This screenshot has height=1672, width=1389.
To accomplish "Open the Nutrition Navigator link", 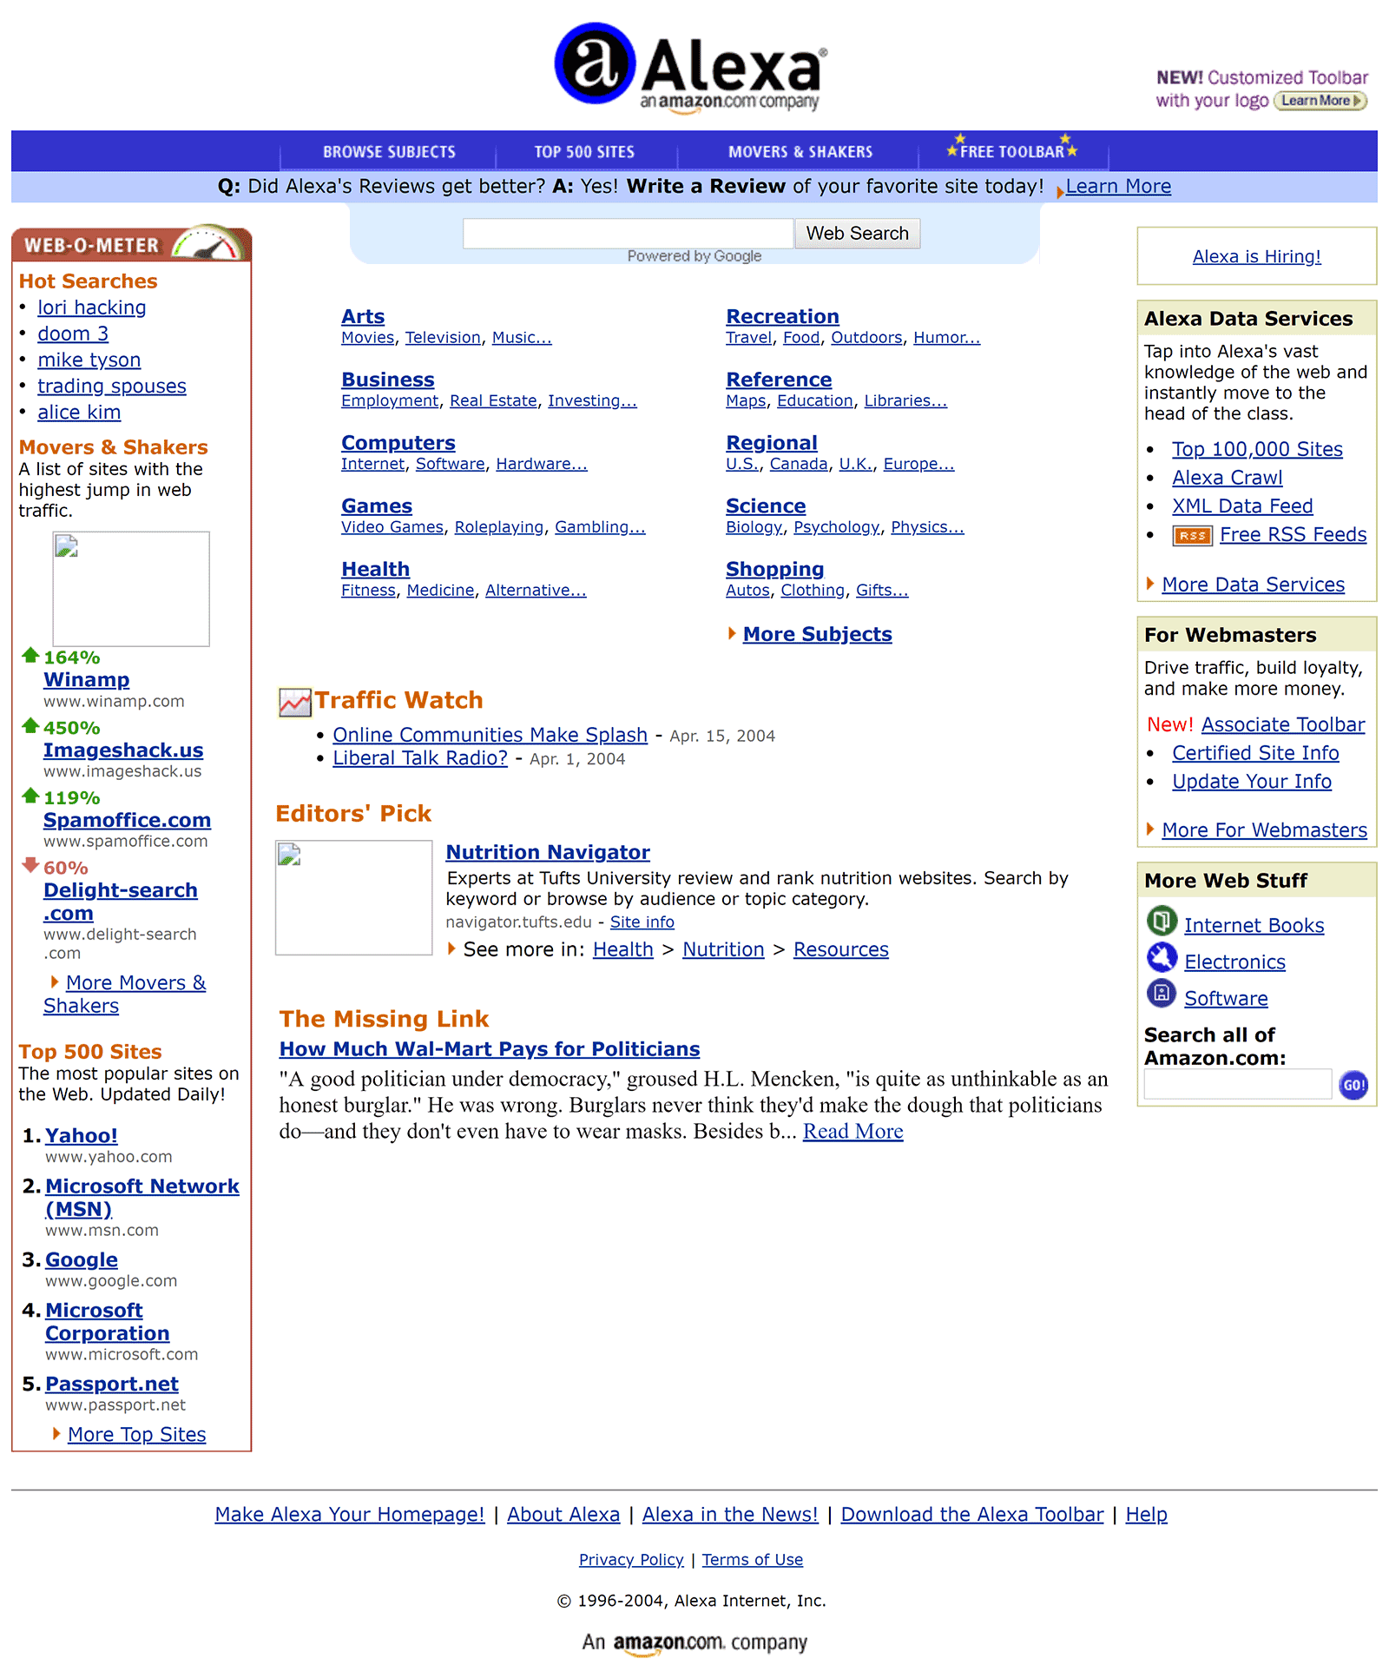I will pos(548,853).
